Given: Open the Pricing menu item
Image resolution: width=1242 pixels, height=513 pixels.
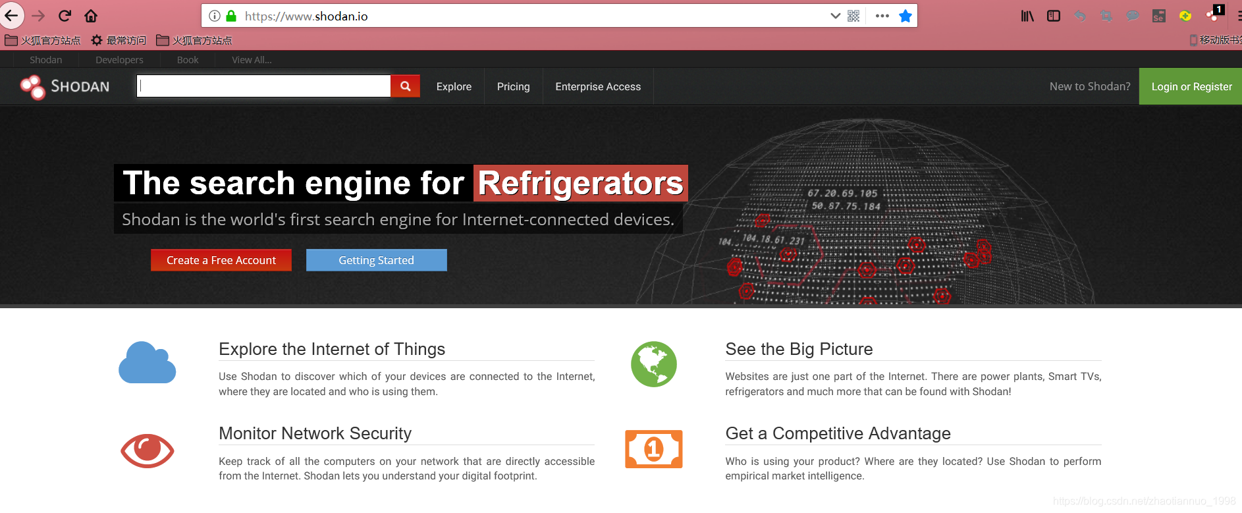Looking at the screenshot, I should click(514, 86).
